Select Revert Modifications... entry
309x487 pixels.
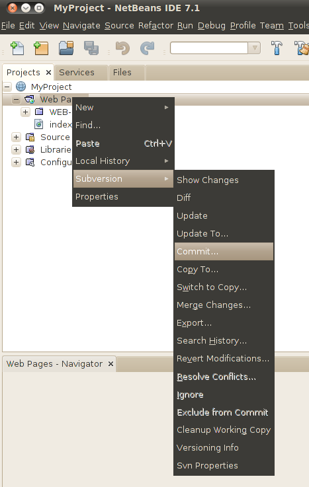click(224, 358)
